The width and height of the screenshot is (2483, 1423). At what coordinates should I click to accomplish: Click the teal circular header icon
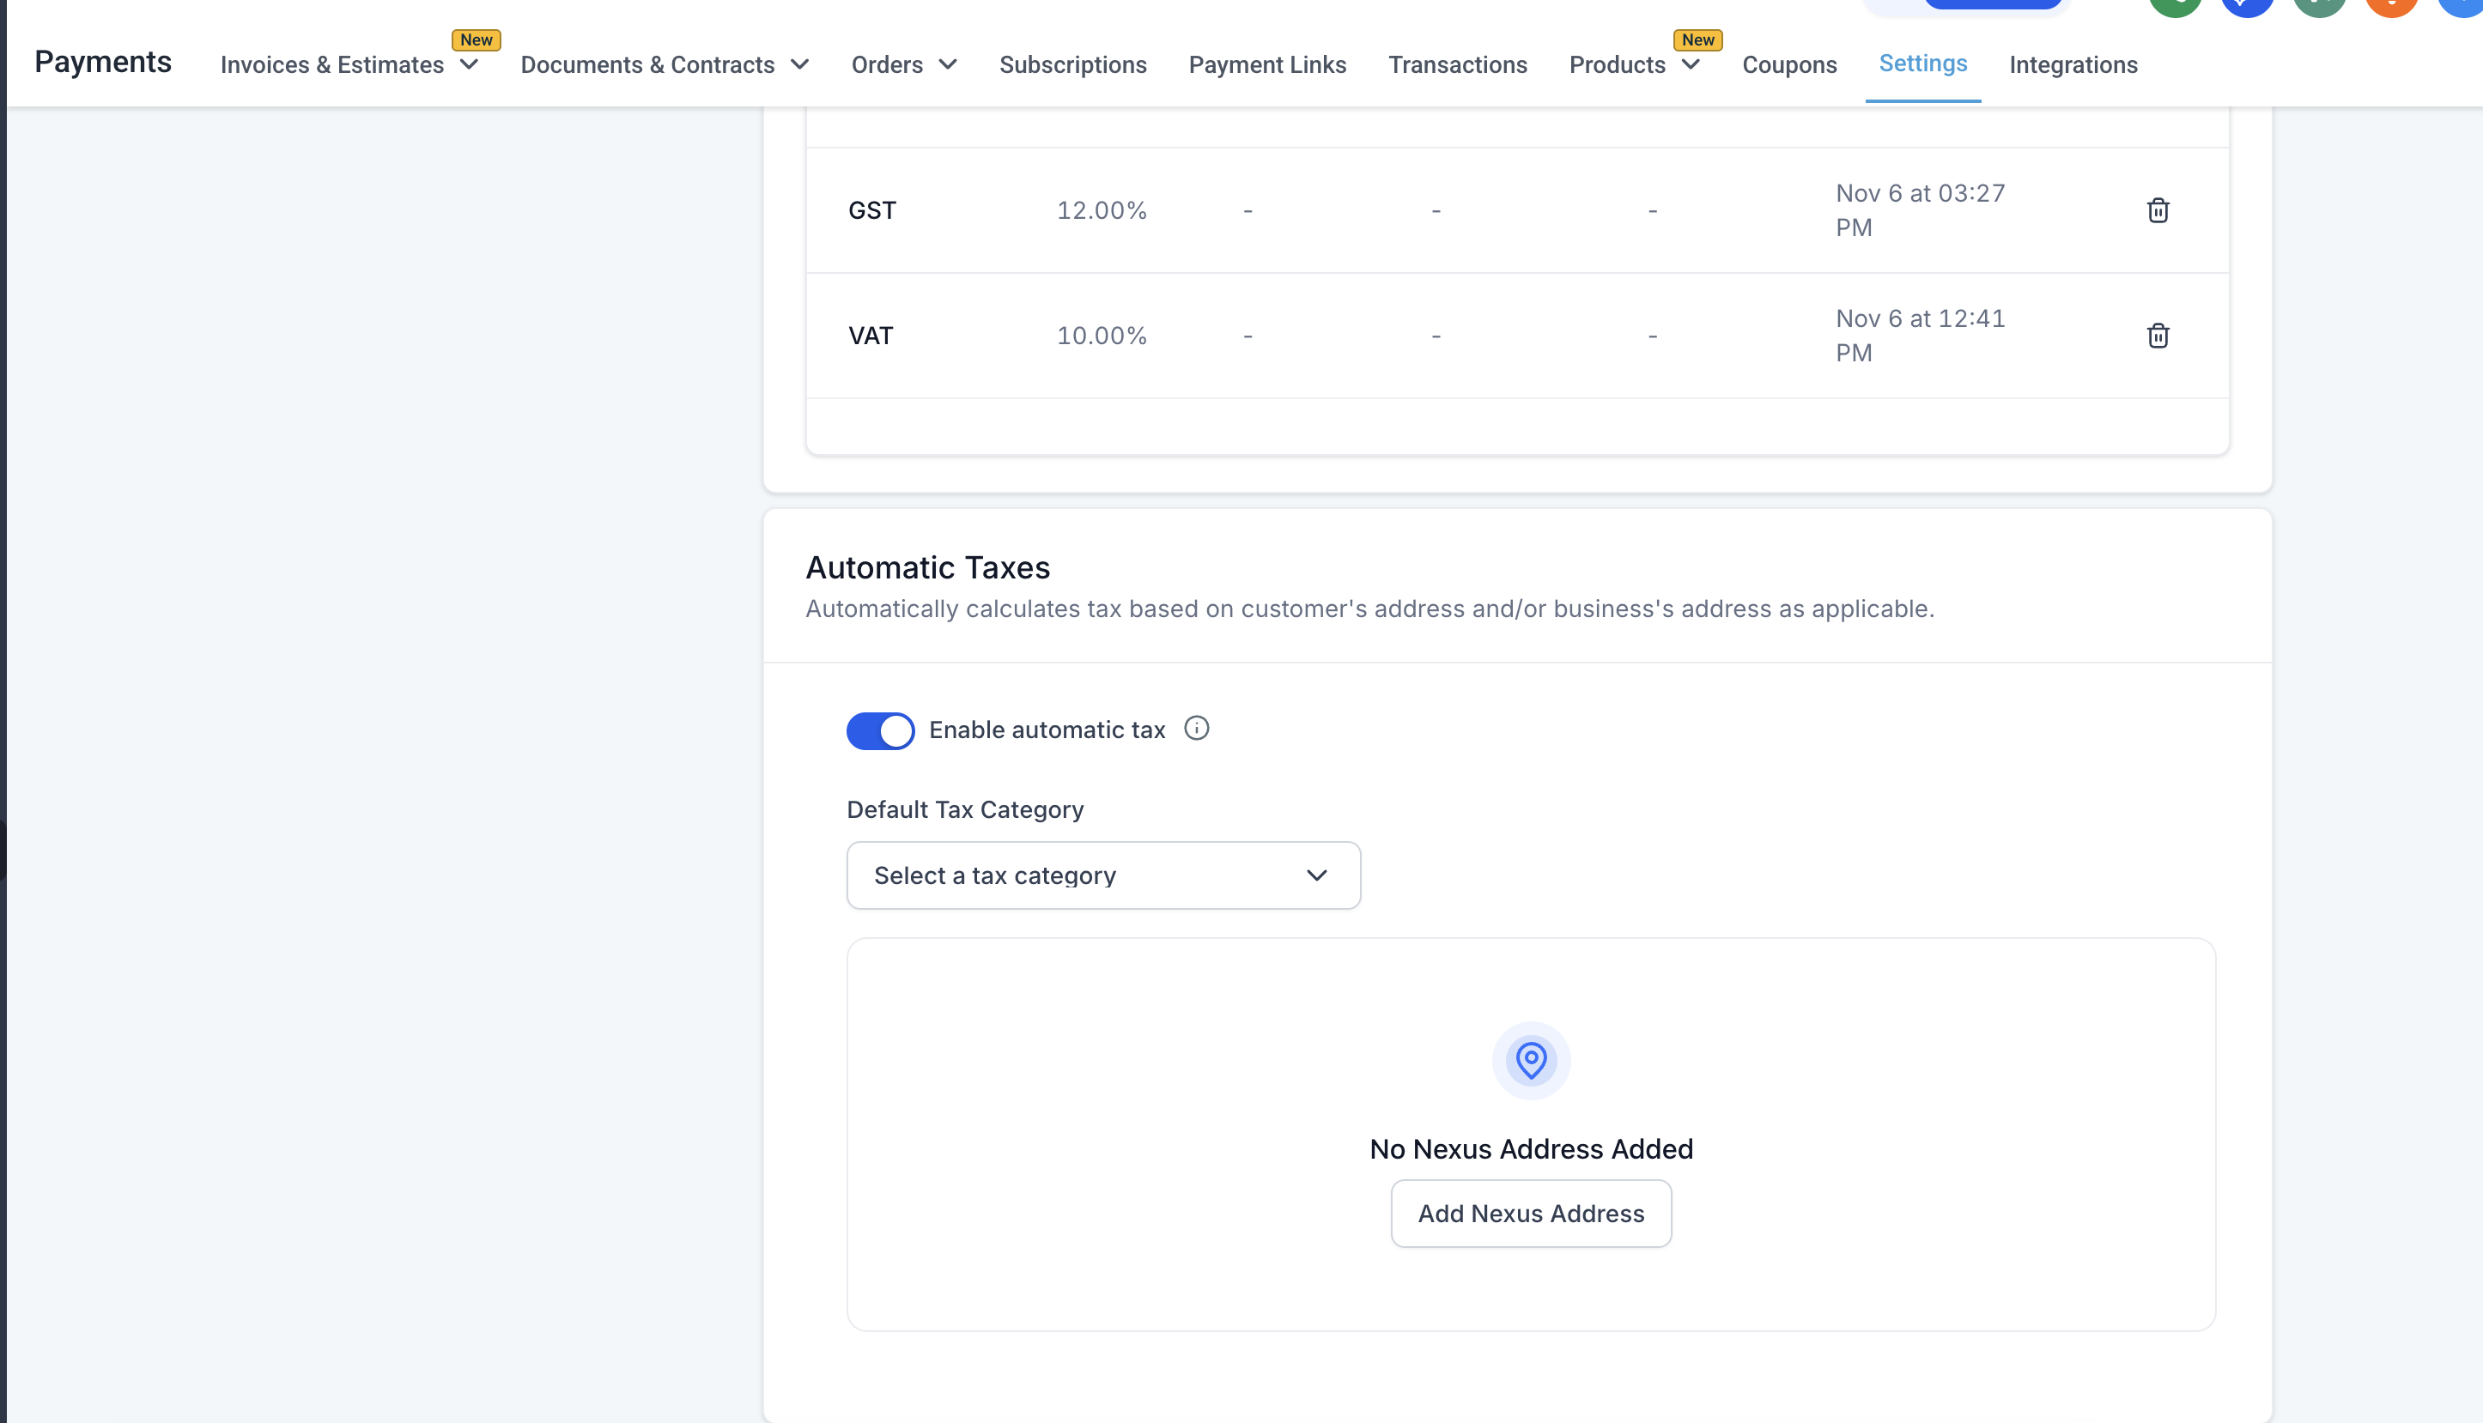click(x=2319, y=6)
